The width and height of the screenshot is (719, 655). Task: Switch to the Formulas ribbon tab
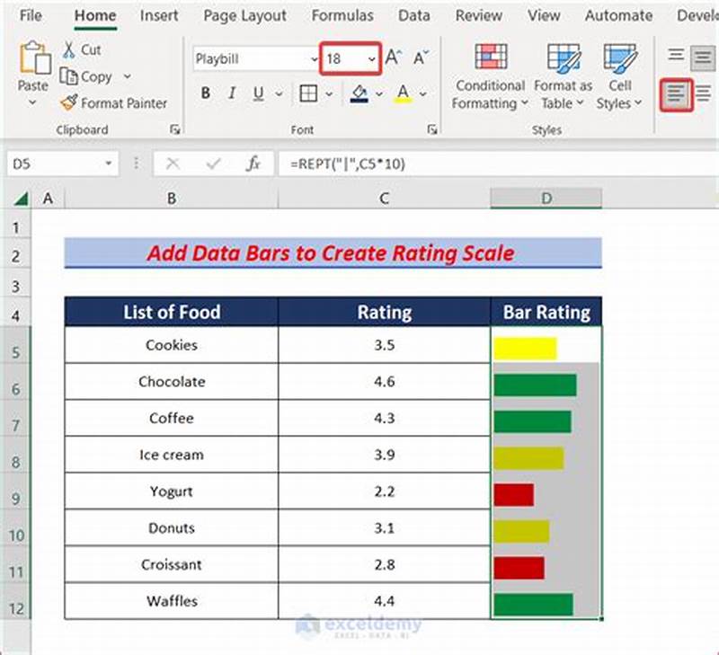(x=342, y=15)
